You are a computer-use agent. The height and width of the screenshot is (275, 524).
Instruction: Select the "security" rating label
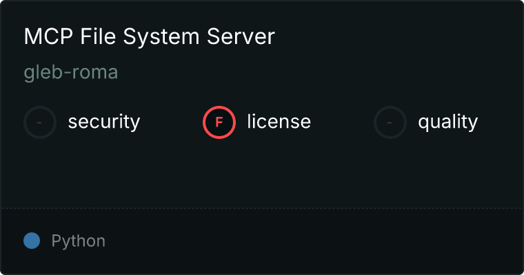[x=104, y=122]
